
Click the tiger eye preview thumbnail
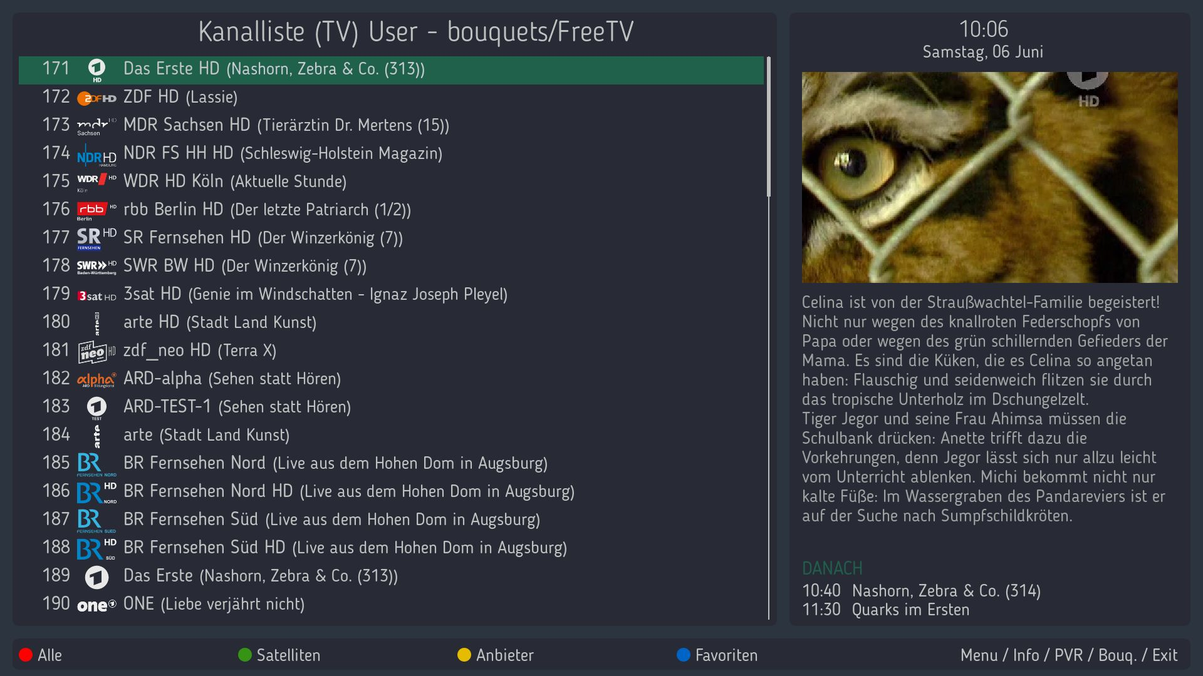pos(989,177)
